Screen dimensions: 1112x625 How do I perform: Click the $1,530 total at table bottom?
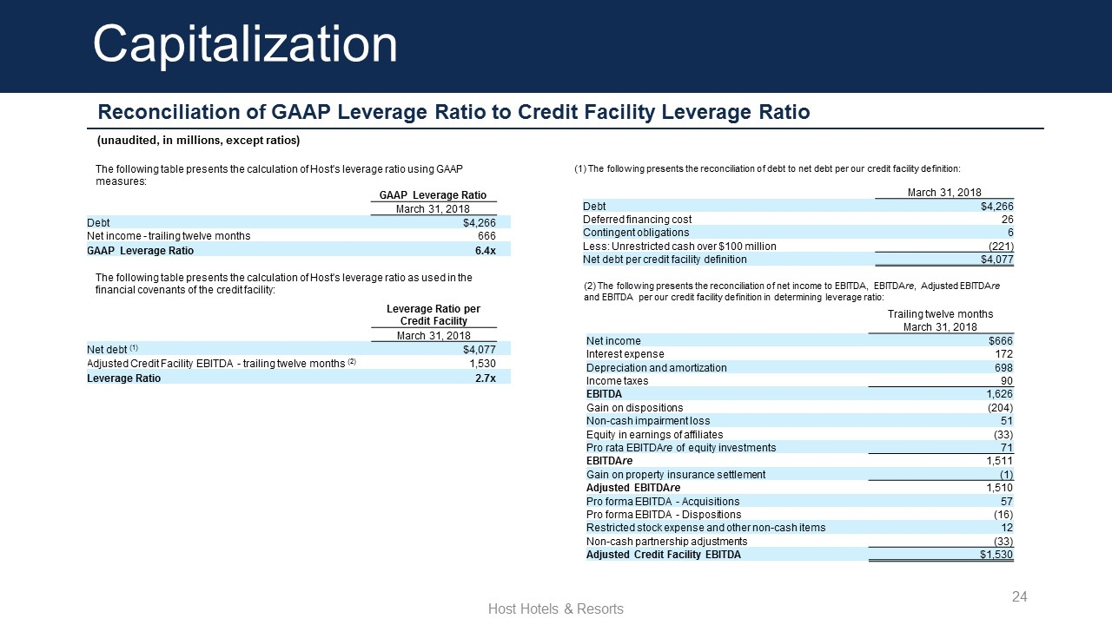pos(997,555)
